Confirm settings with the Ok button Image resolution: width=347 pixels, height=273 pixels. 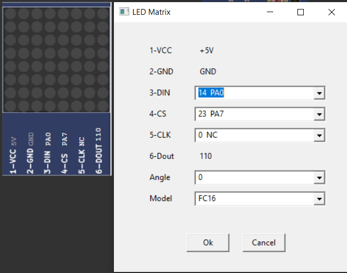(x=208, y=243)
